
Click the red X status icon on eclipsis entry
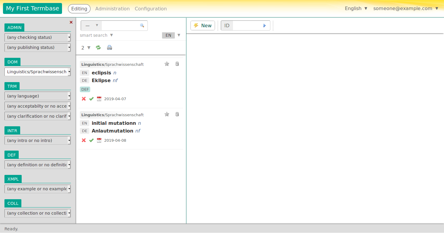(x=83, y=99)
